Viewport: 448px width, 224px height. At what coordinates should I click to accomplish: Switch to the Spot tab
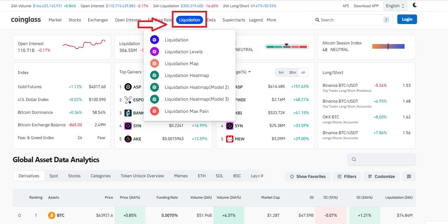(54, 176)
